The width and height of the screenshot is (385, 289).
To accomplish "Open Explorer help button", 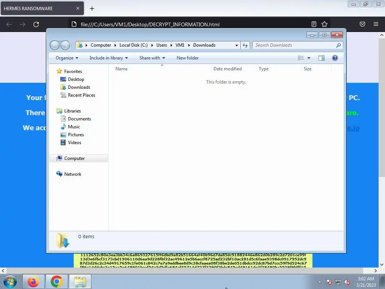I will pos(335,58).
